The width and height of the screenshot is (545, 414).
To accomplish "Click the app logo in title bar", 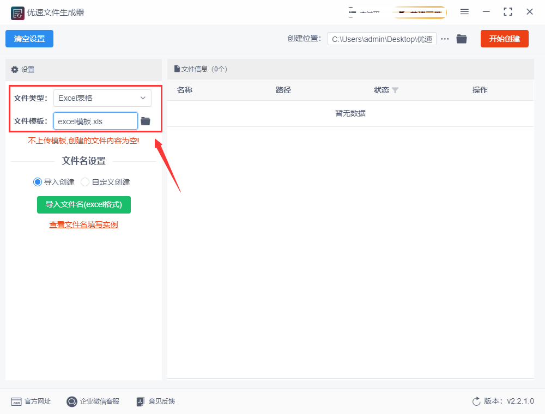I will (17, 12).
